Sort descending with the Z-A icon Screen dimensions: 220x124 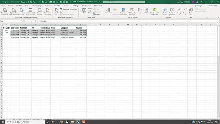click(x=80, y=14)
